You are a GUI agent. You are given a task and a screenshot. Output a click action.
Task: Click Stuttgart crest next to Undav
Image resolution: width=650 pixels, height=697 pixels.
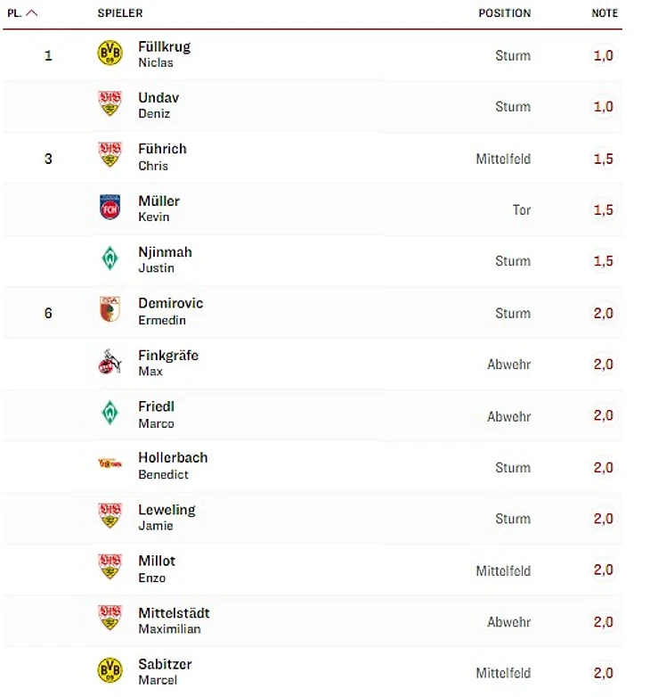(x=110, y=105)
